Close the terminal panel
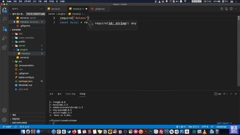Screen dimensions: 240x135 pos(236,94)
